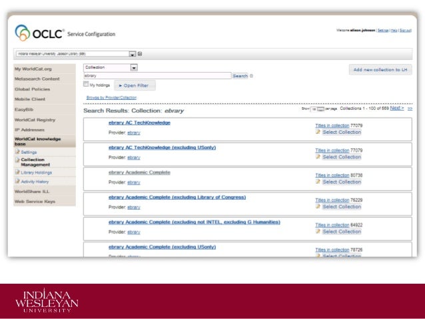Click Titles in collection link showing 80738

pyautogui.click(x=332, y=175)
